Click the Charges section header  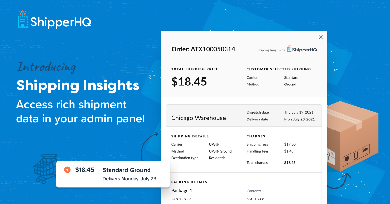tap(256, 136)
